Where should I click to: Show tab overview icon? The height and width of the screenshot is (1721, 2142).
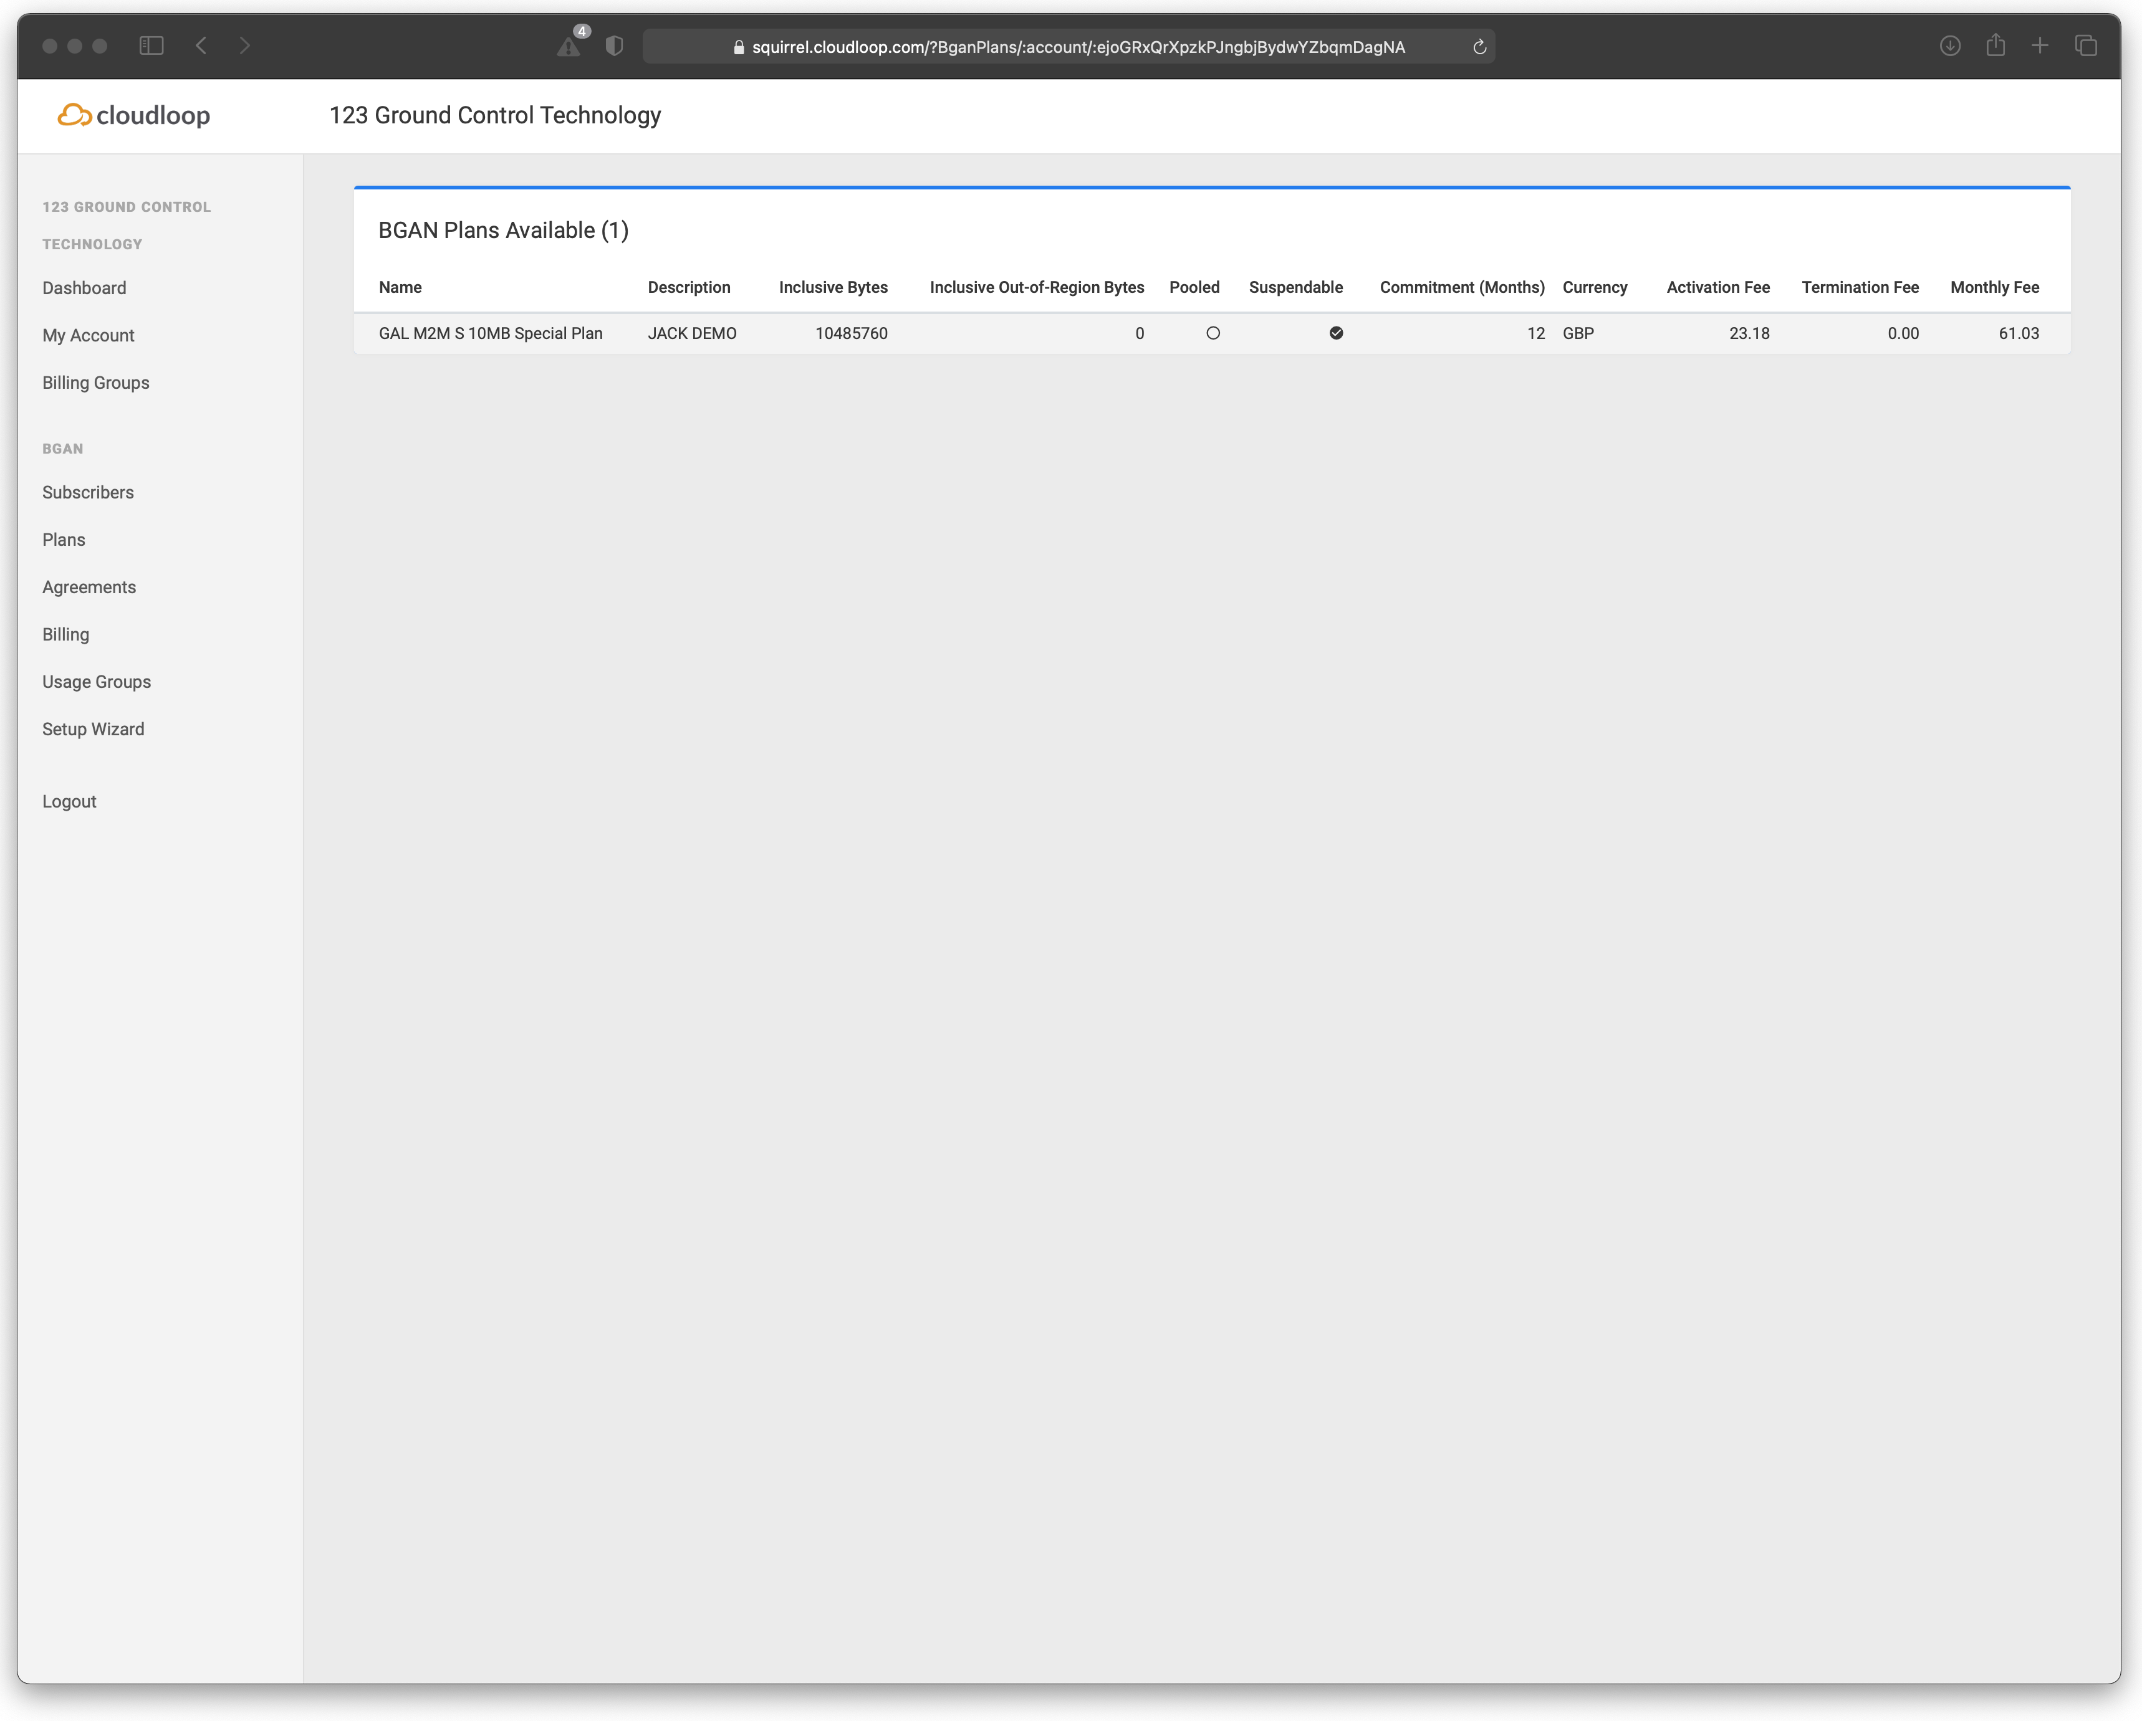click(x=2085, y=45)
